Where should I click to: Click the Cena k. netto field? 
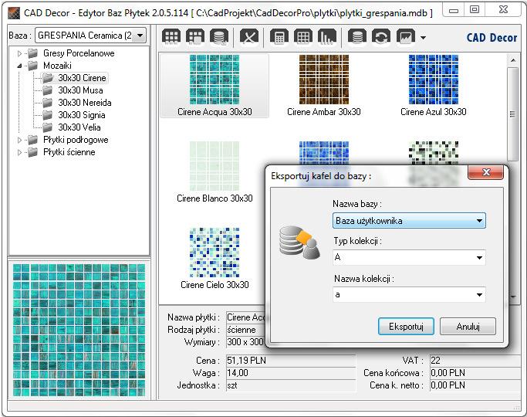pyautogui.click(x=475, y=385)
